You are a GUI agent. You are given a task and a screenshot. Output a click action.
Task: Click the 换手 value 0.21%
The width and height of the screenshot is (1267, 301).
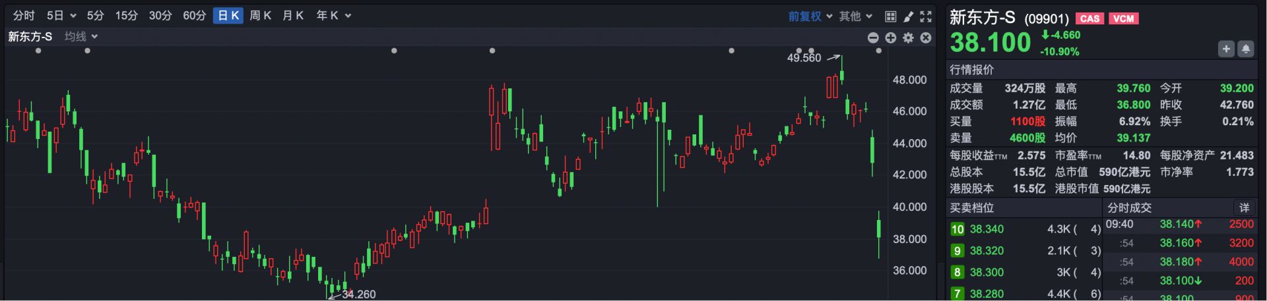pyautogui.click(x=1238, y=121)
